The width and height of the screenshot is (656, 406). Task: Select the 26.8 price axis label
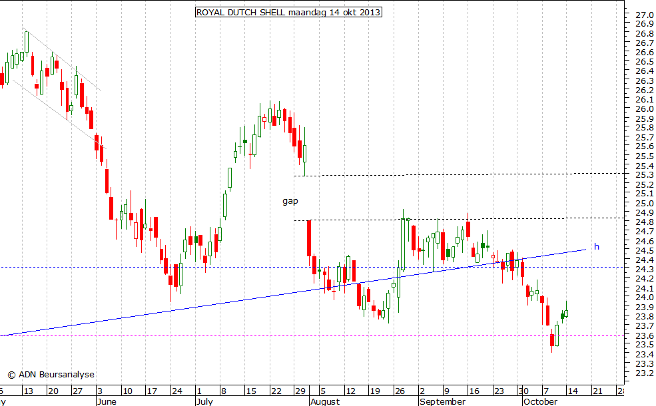(x=645, y=33)
